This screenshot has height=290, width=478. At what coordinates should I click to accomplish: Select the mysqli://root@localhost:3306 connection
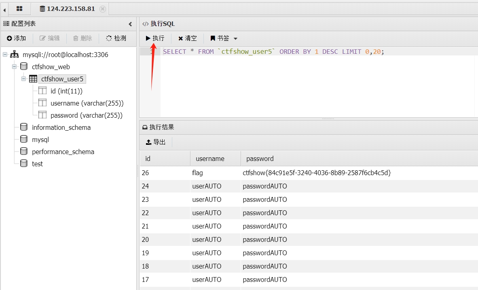point(65,55)
